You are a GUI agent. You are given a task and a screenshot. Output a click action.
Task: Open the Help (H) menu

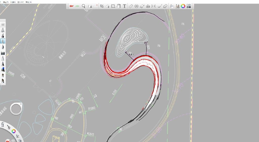(x=28, y=2)
